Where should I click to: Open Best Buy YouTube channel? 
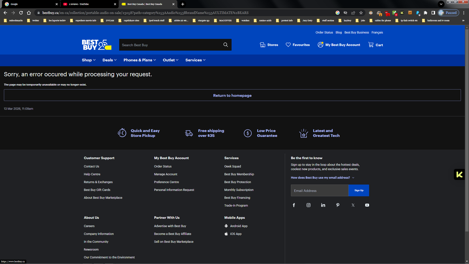[x=367, y=205]
